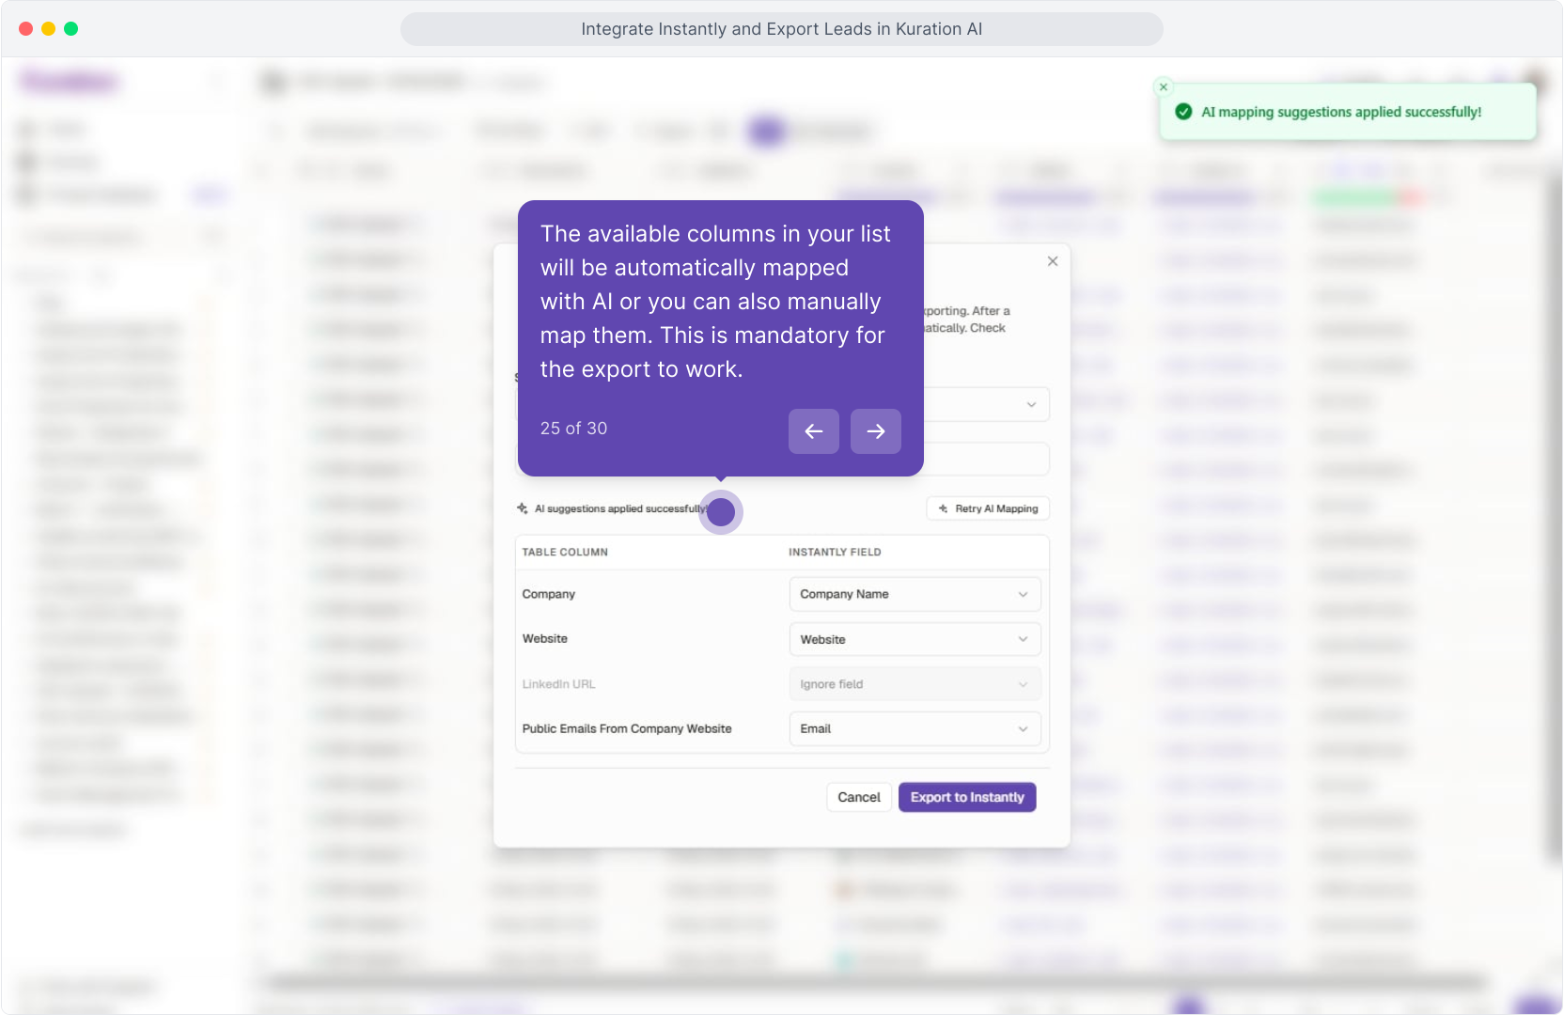Viewport: 1564px width, 1015px height.
Task: Click the Retry AI Mapping button
Action: pyautogui.click(x=988, y=508)
